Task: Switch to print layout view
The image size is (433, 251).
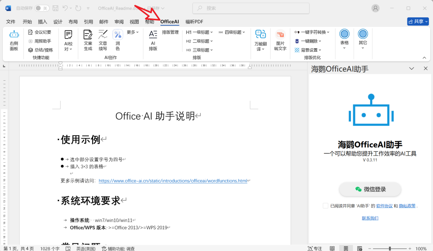Action: click(x=346, y=249)
